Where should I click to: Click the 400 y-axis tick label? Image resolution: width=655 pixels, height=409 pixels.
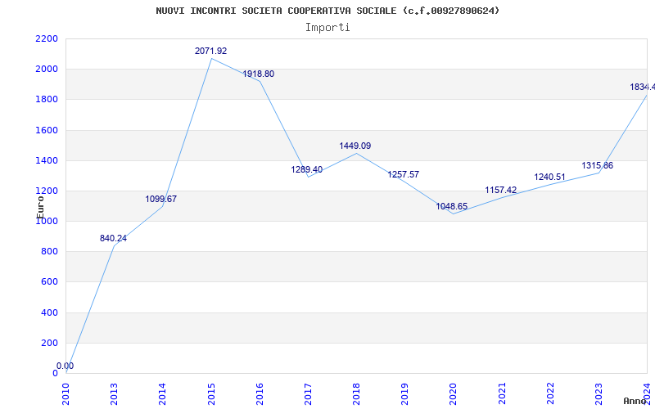tap(50, 312)
